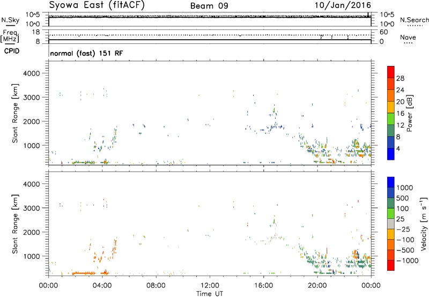Click the '-1000' tick on velocity colorbar
The height and width of the screenshot is (297, 429).
(x=408, y=261)
